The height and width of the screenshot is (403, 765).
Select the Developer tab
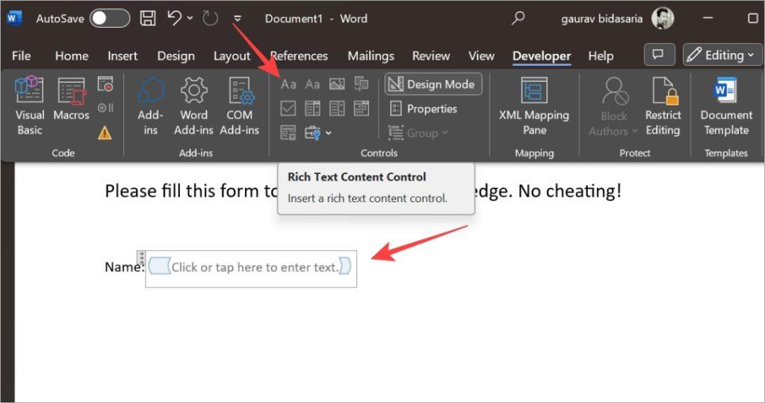pos(542,56)
